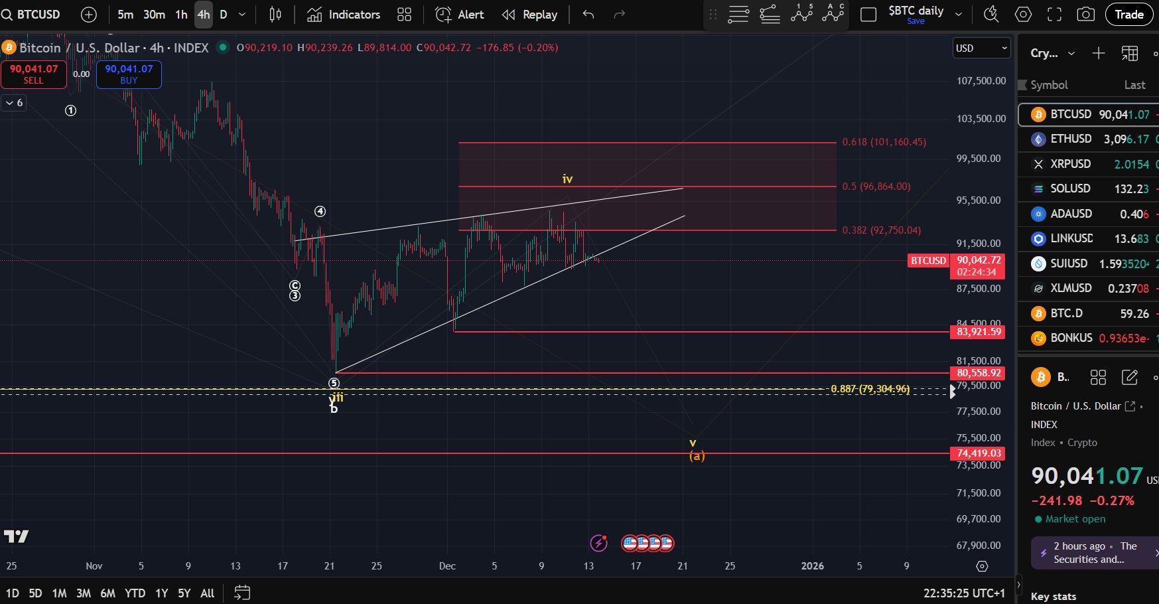Open symbol search for BTCUSD
This screenshot has height=604, width=1159.
pos(31,14)
